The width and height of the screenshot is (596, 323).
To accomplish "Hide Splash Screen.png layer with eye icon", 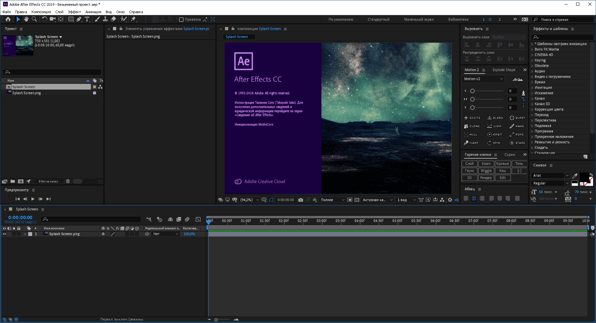I will click(x=4, y=234).
